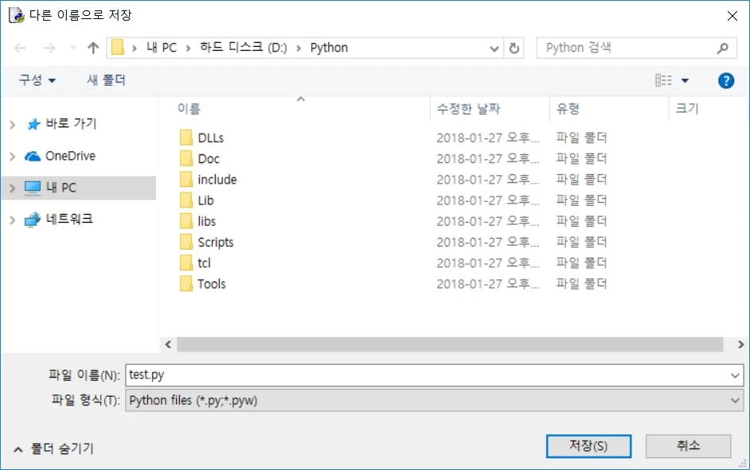Click 새 폴더 to create folder
750x470 pixels.
106,80
